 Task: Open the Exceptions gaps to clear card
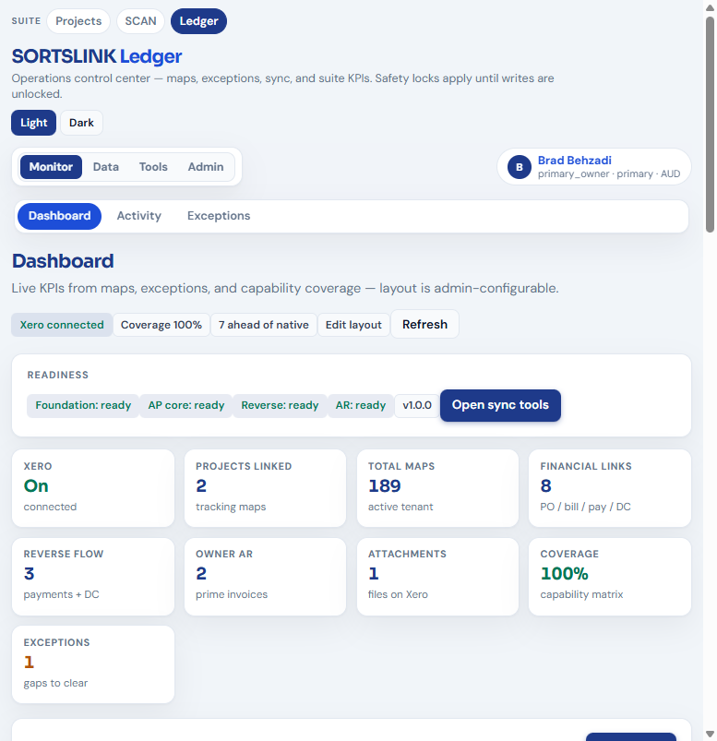click(x=93, y=664)
